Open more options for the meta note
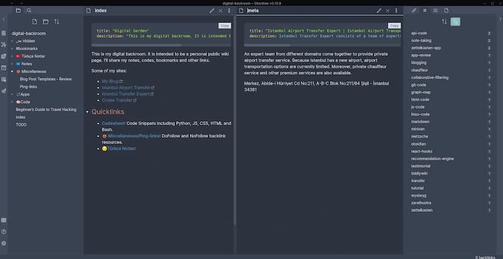Viewport: 503px width, 259px height. pos(394,11)
